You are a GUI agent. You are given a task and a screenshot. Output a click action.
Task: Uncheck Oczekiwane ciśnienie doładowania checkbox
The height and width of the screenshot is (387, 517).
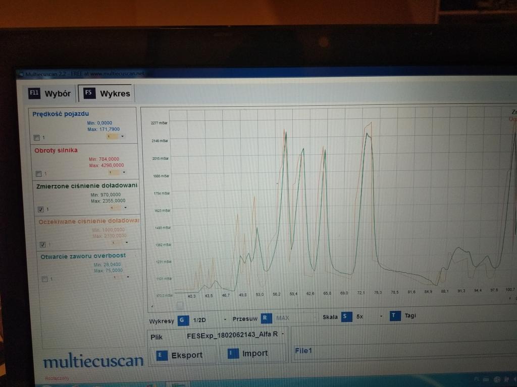pos(42,244)
